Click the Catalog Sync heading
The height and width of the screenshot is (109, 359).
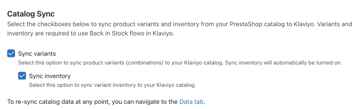[x=31, y=14]
